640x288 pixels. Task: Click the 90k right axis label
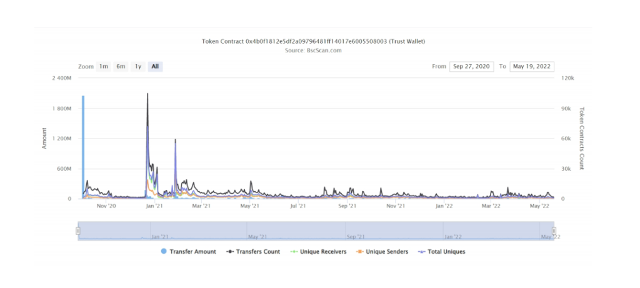[x=566, y=108]
